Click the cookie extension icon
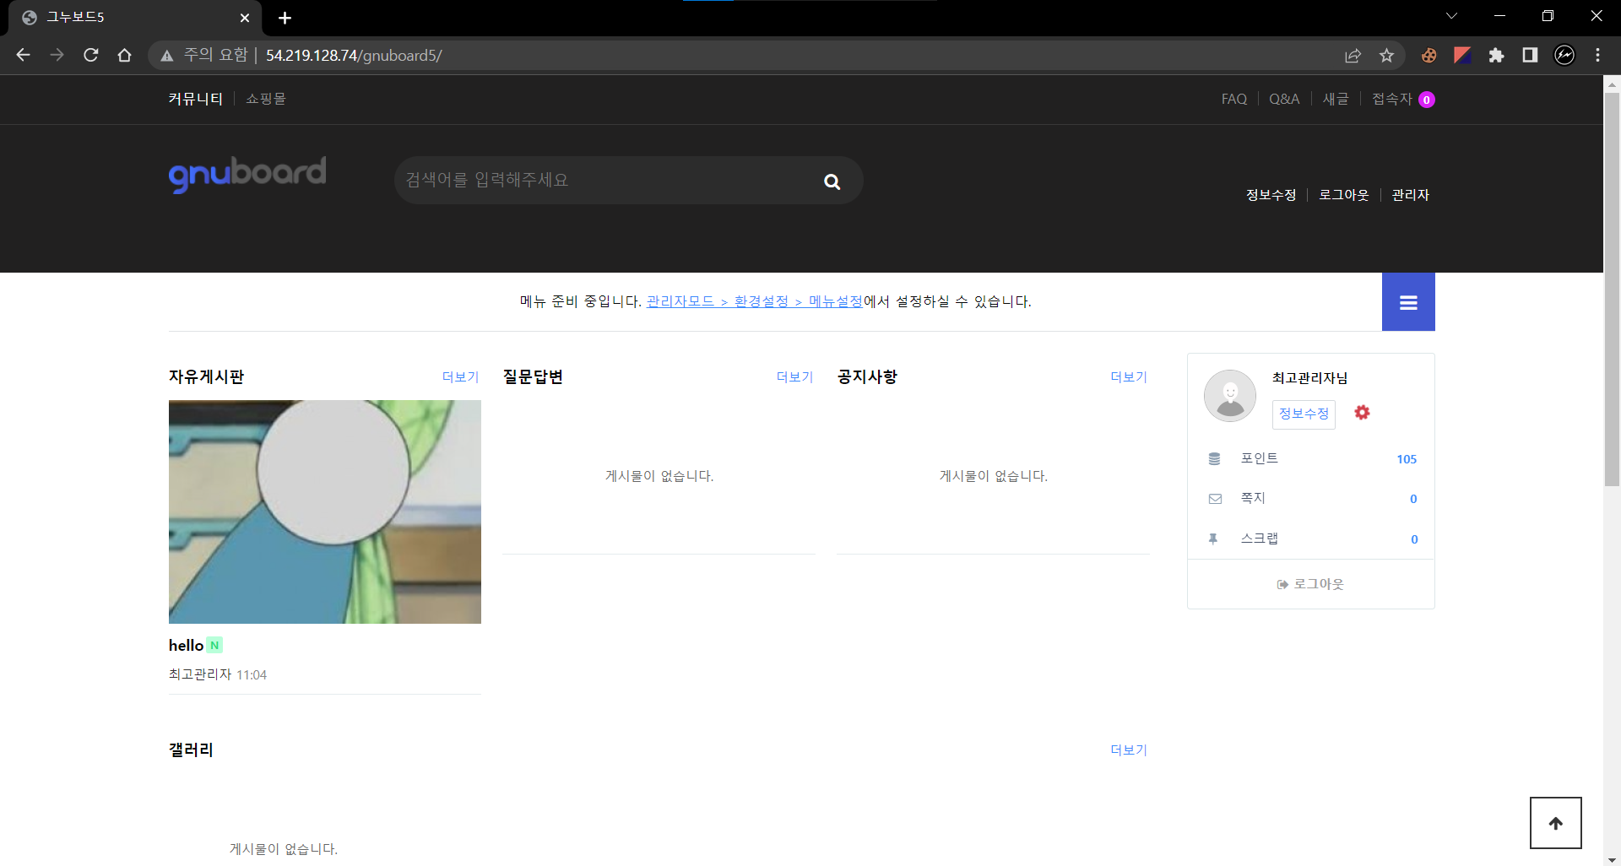The image size is (1621, 866). [1429, 56]
